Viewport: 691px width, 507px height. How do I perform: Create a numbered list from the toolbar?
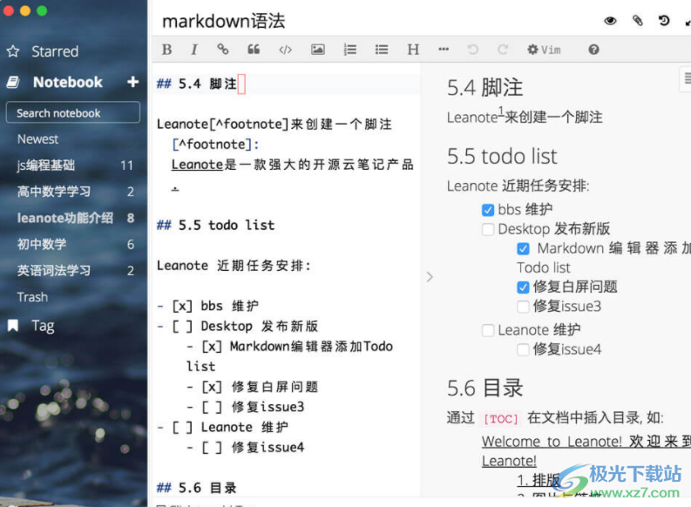(x=350, y=50)
